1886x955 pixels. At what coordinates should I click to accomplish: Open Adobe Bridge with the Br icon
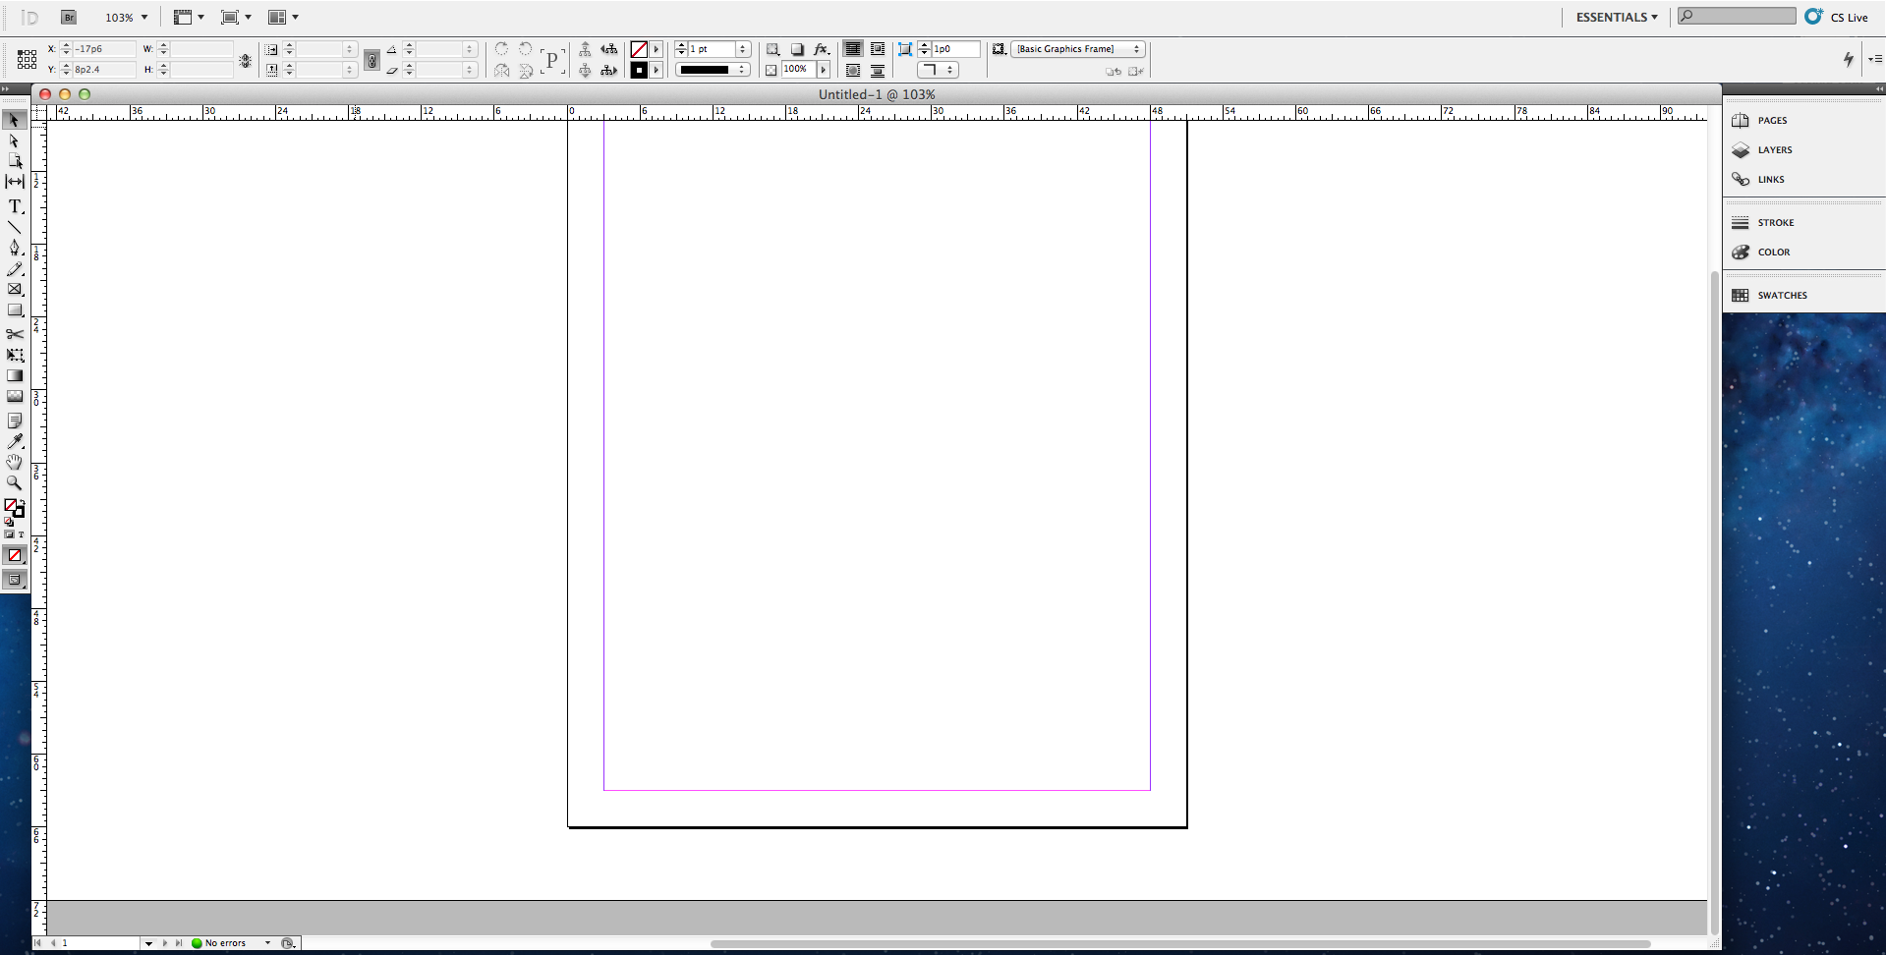(69, 17)
